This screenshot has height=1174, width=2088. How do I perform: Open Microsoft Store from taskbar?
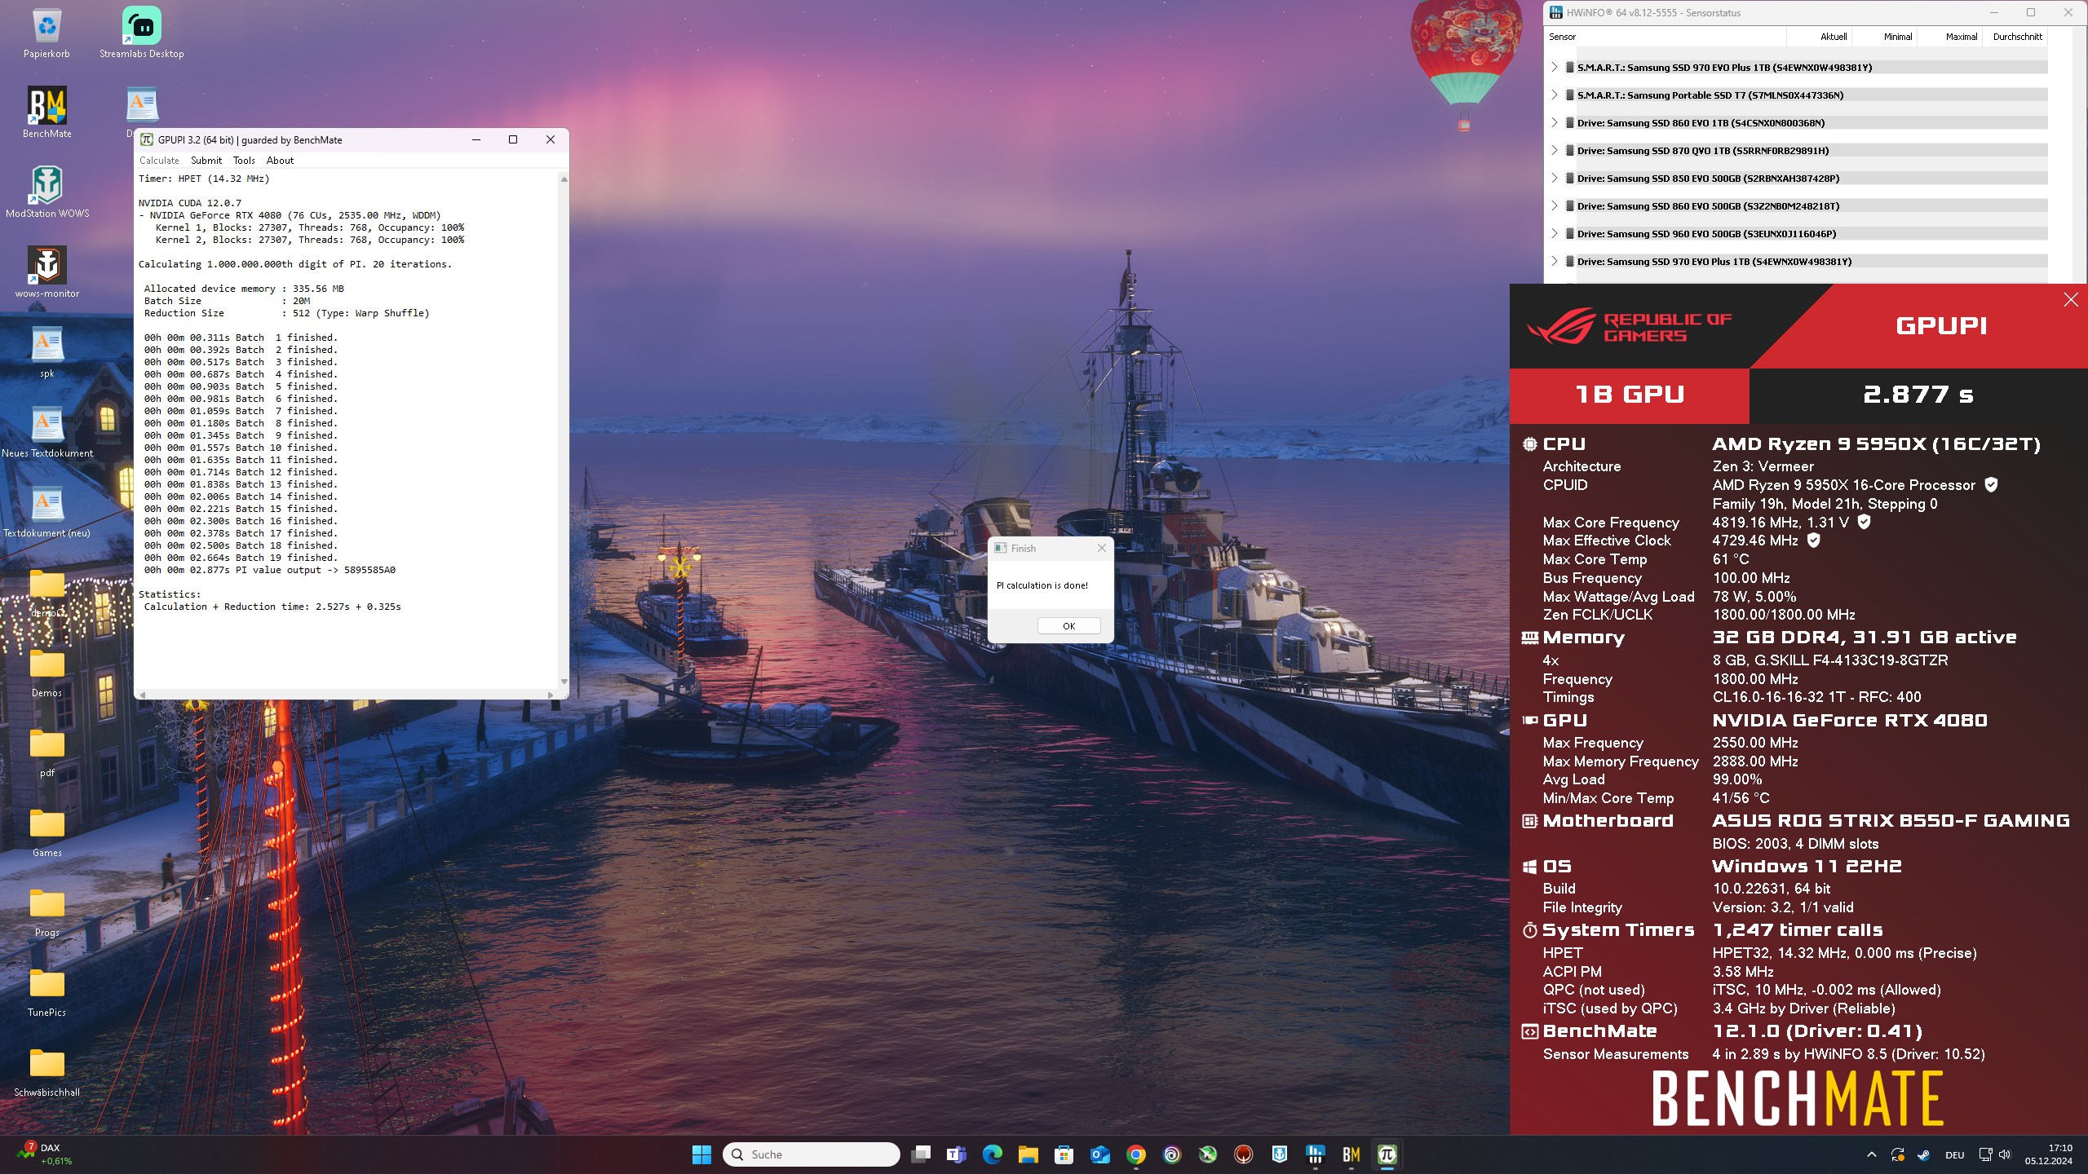click(x=1064, y=1154)
